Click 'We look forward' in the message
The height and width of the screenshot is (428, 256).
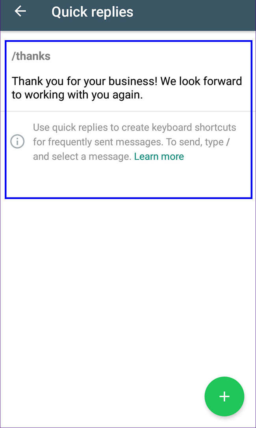[201, 81]
